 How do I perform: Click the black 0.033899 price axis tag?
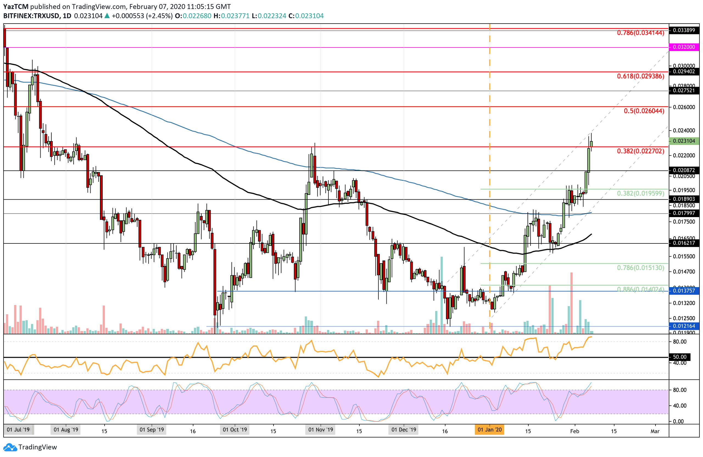(x=684, y=30)
